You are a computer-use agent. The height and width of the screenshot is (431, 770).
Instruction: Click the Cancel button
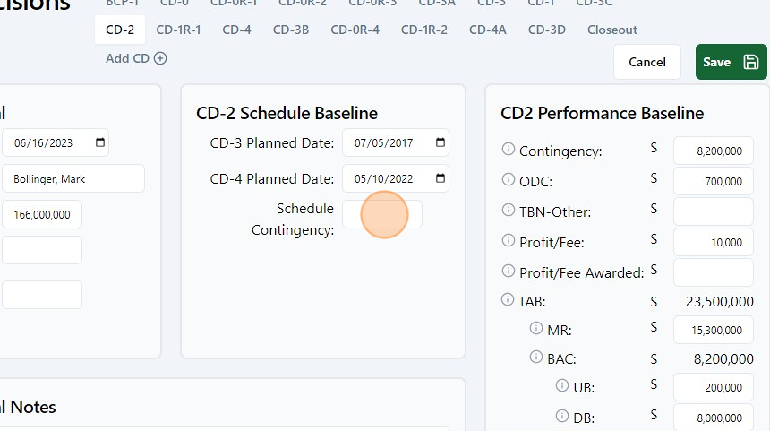tap(647, 62)
